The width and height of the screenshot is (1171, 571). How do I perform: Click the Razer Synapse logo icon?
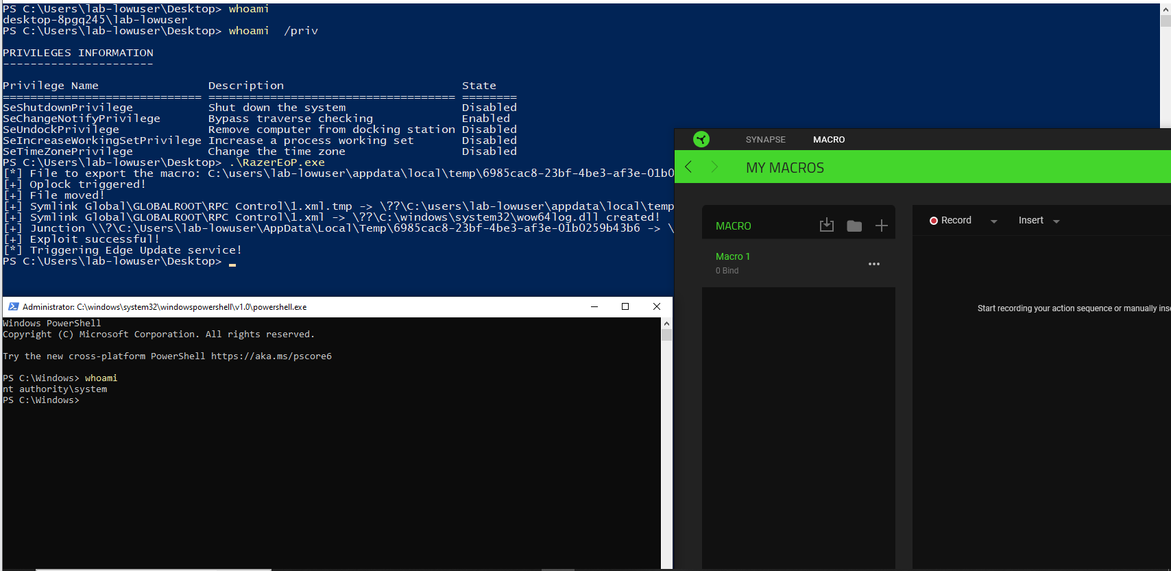coord(701,139)
